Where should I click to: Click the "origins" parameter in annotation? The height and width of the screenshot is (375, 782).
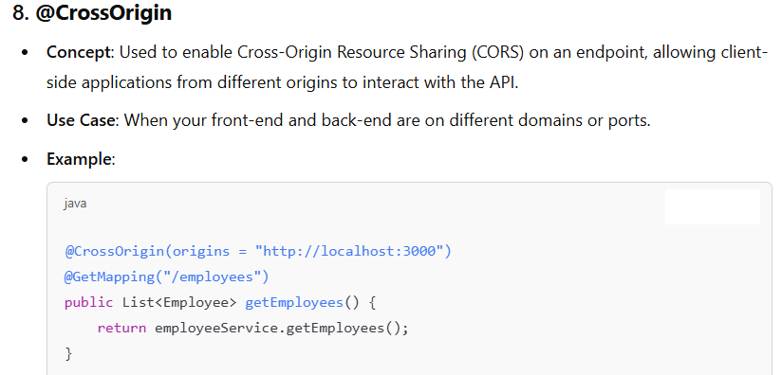tap(200, 252)
